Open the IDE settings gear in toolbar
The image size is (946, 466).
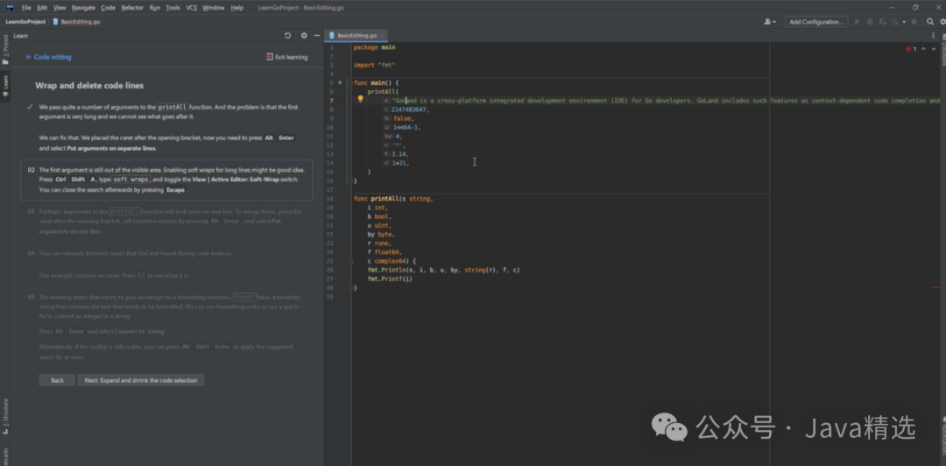[942, 22]
